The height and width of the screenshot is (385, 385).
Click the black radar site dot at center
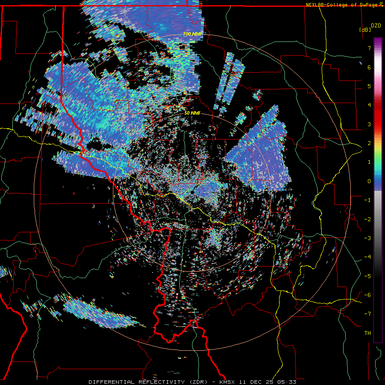[192, 192]
